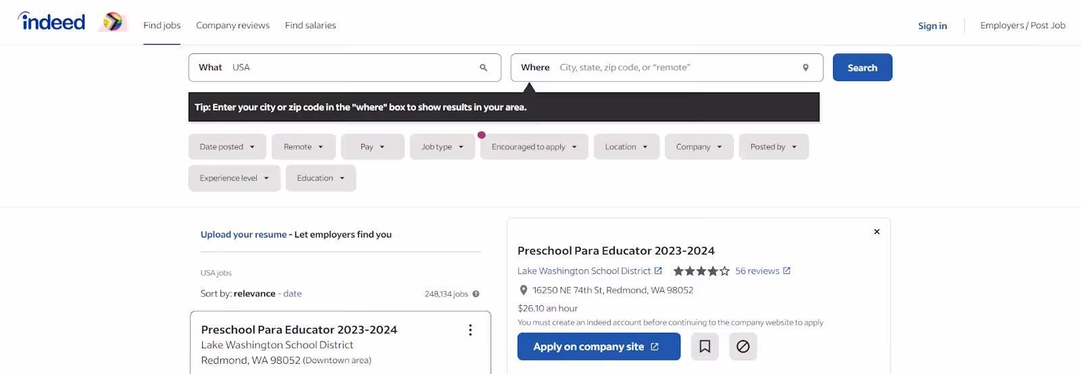Open Company reviews tab
Image resolution: width=1081 pixels, height=374 pixels.
click(x=232, y=25)
